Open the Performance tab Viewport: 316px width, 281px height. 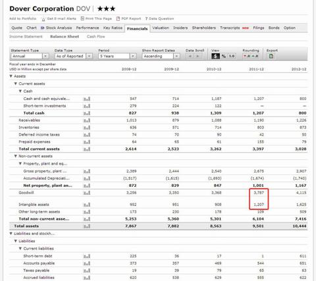pyautogui.click(x=88, y=28)
